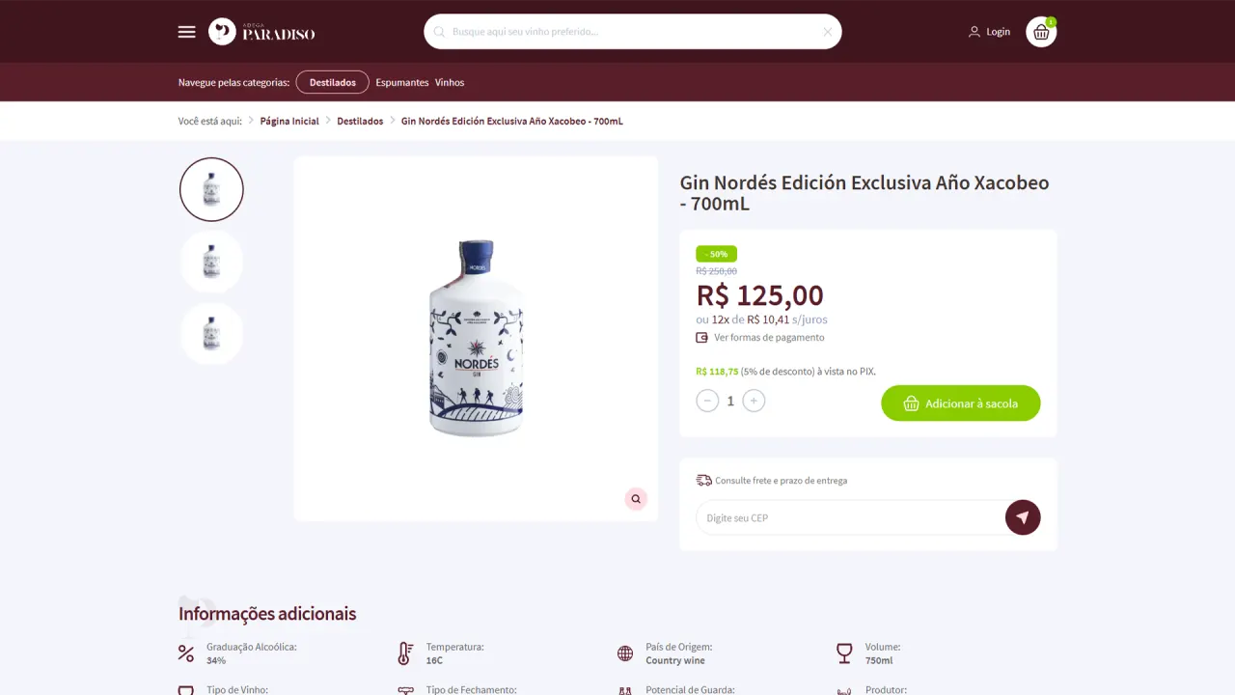Submit CEP with the paper plane button

click(x=1023, y=517)
